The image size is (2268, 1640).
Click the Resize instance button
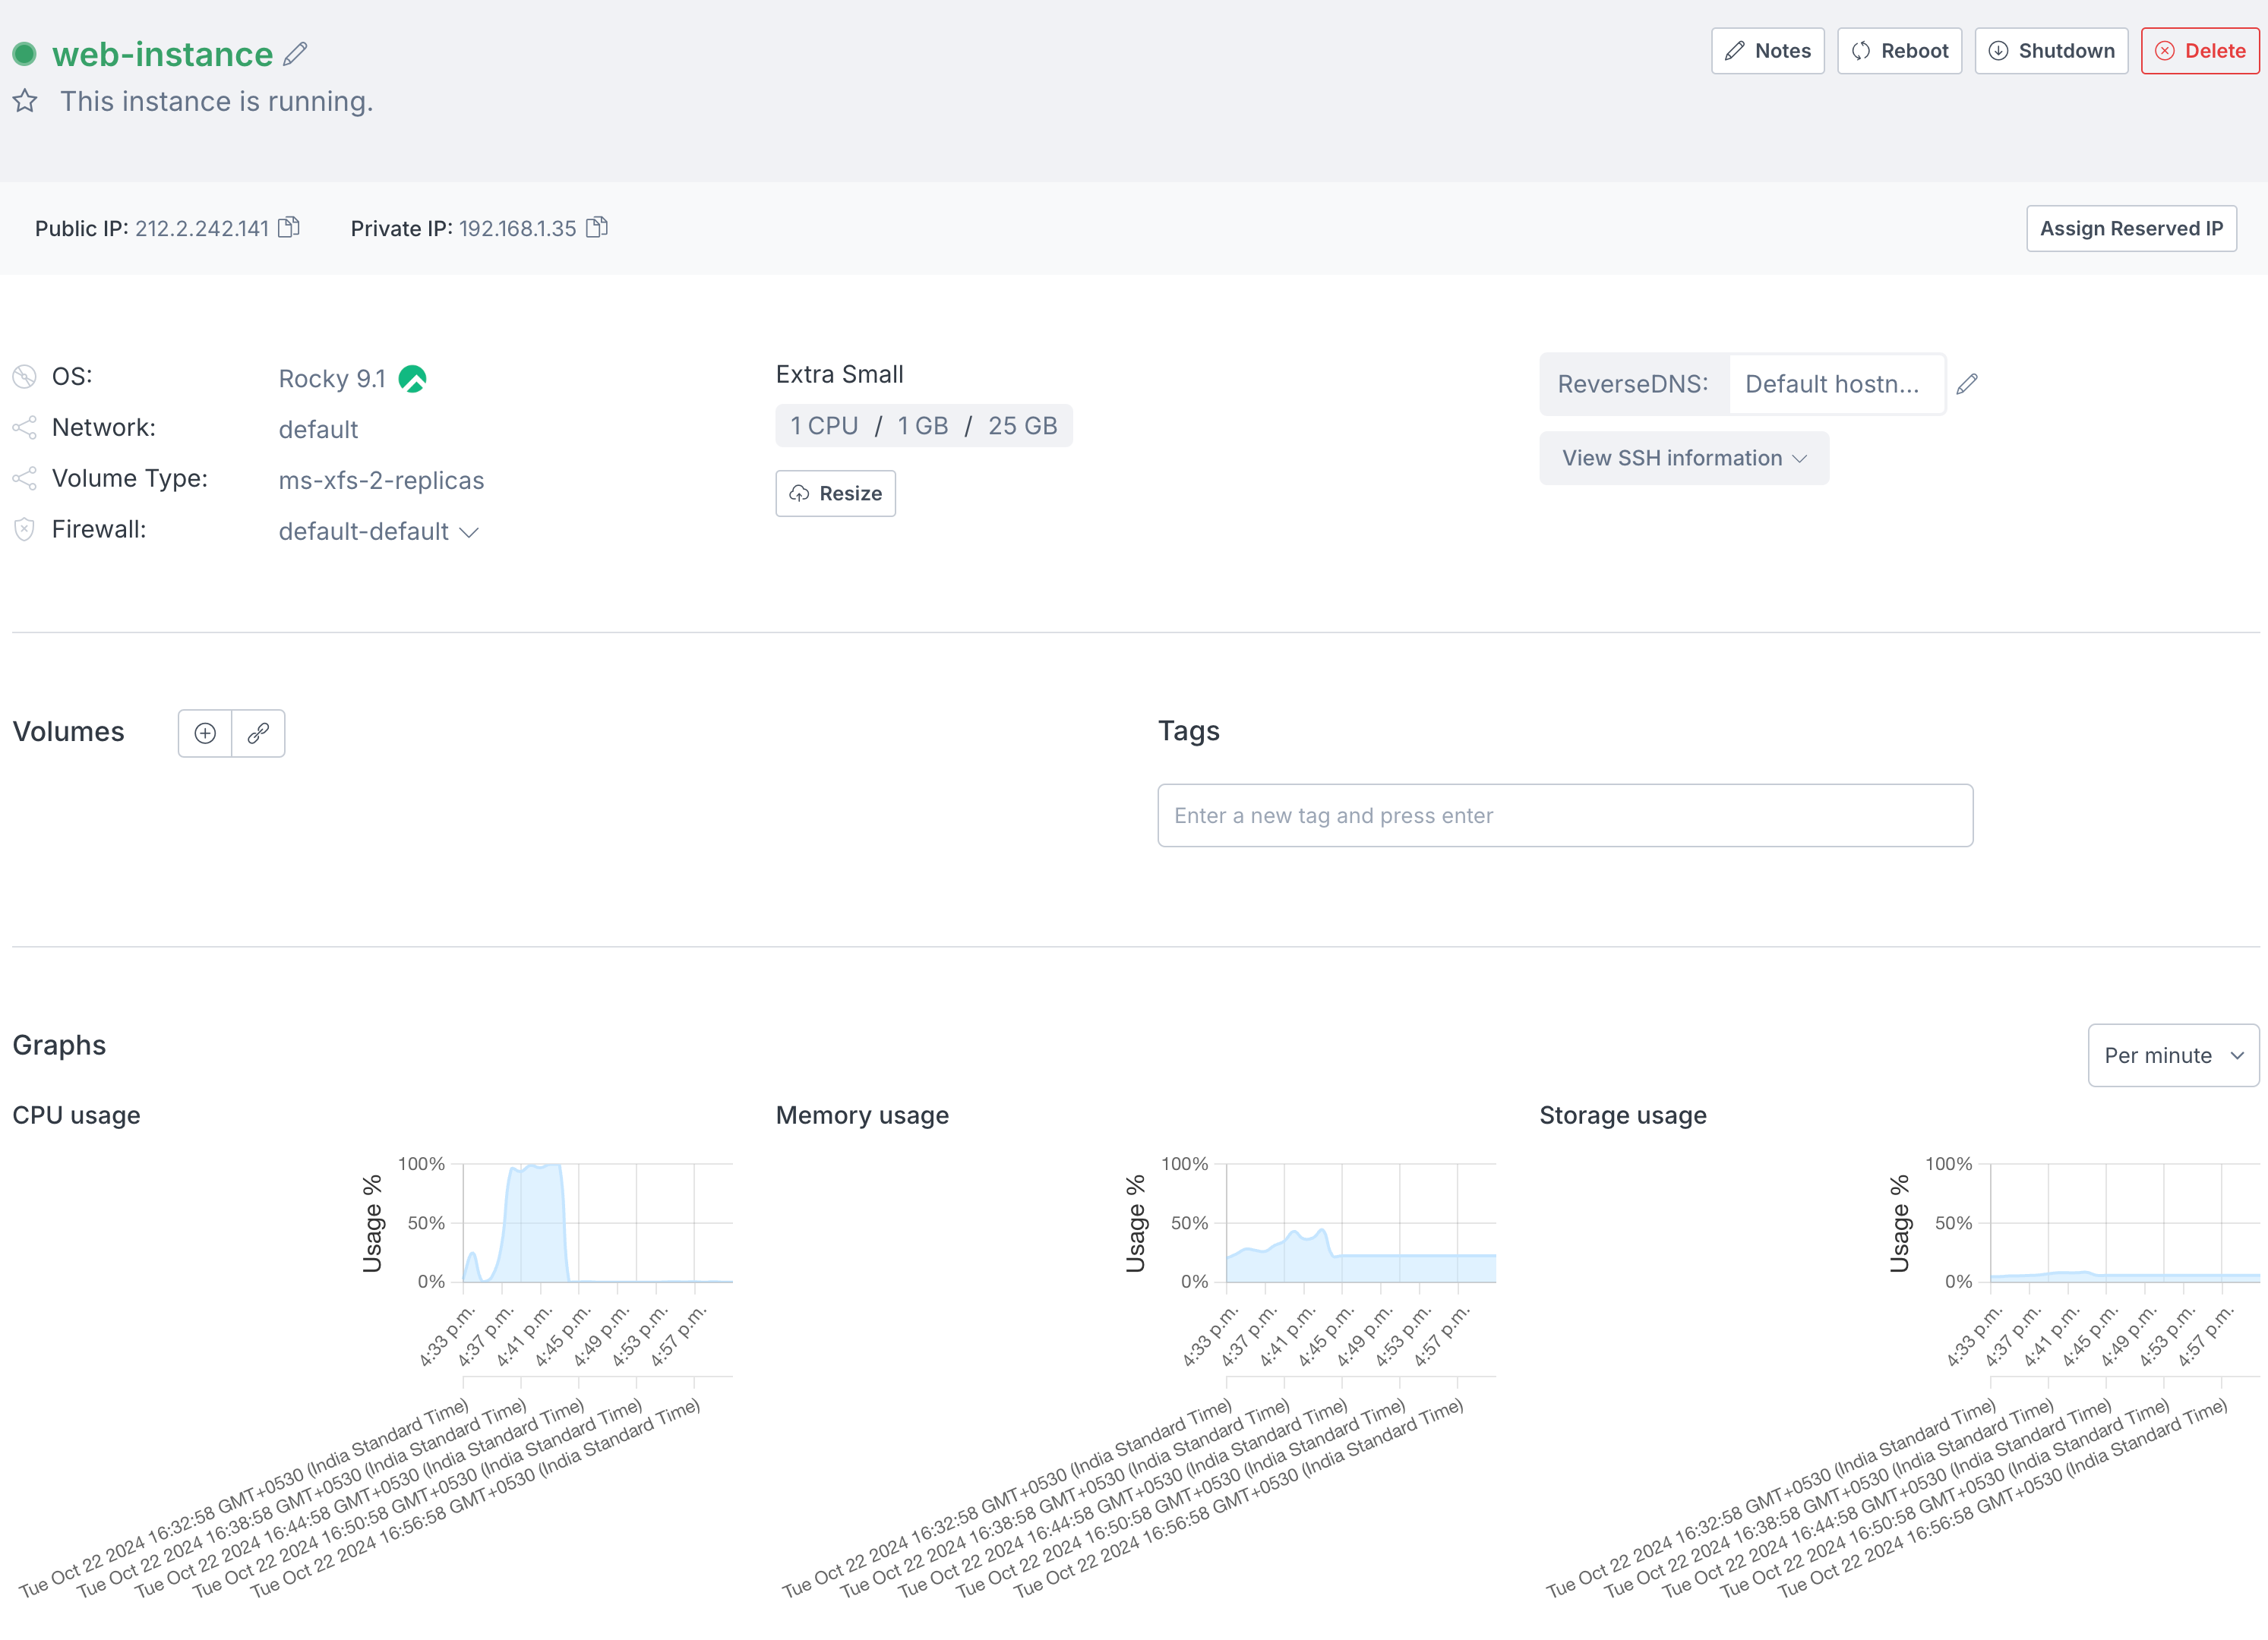tap(835, 494)
